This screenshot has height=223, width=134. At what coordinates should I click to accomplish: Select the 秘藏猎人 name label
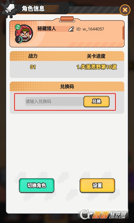(x=47, y=29)
